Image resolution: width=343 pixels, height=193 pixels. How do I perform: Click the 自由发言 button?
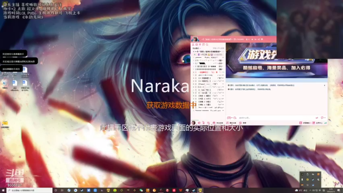[x=218, y=123]
